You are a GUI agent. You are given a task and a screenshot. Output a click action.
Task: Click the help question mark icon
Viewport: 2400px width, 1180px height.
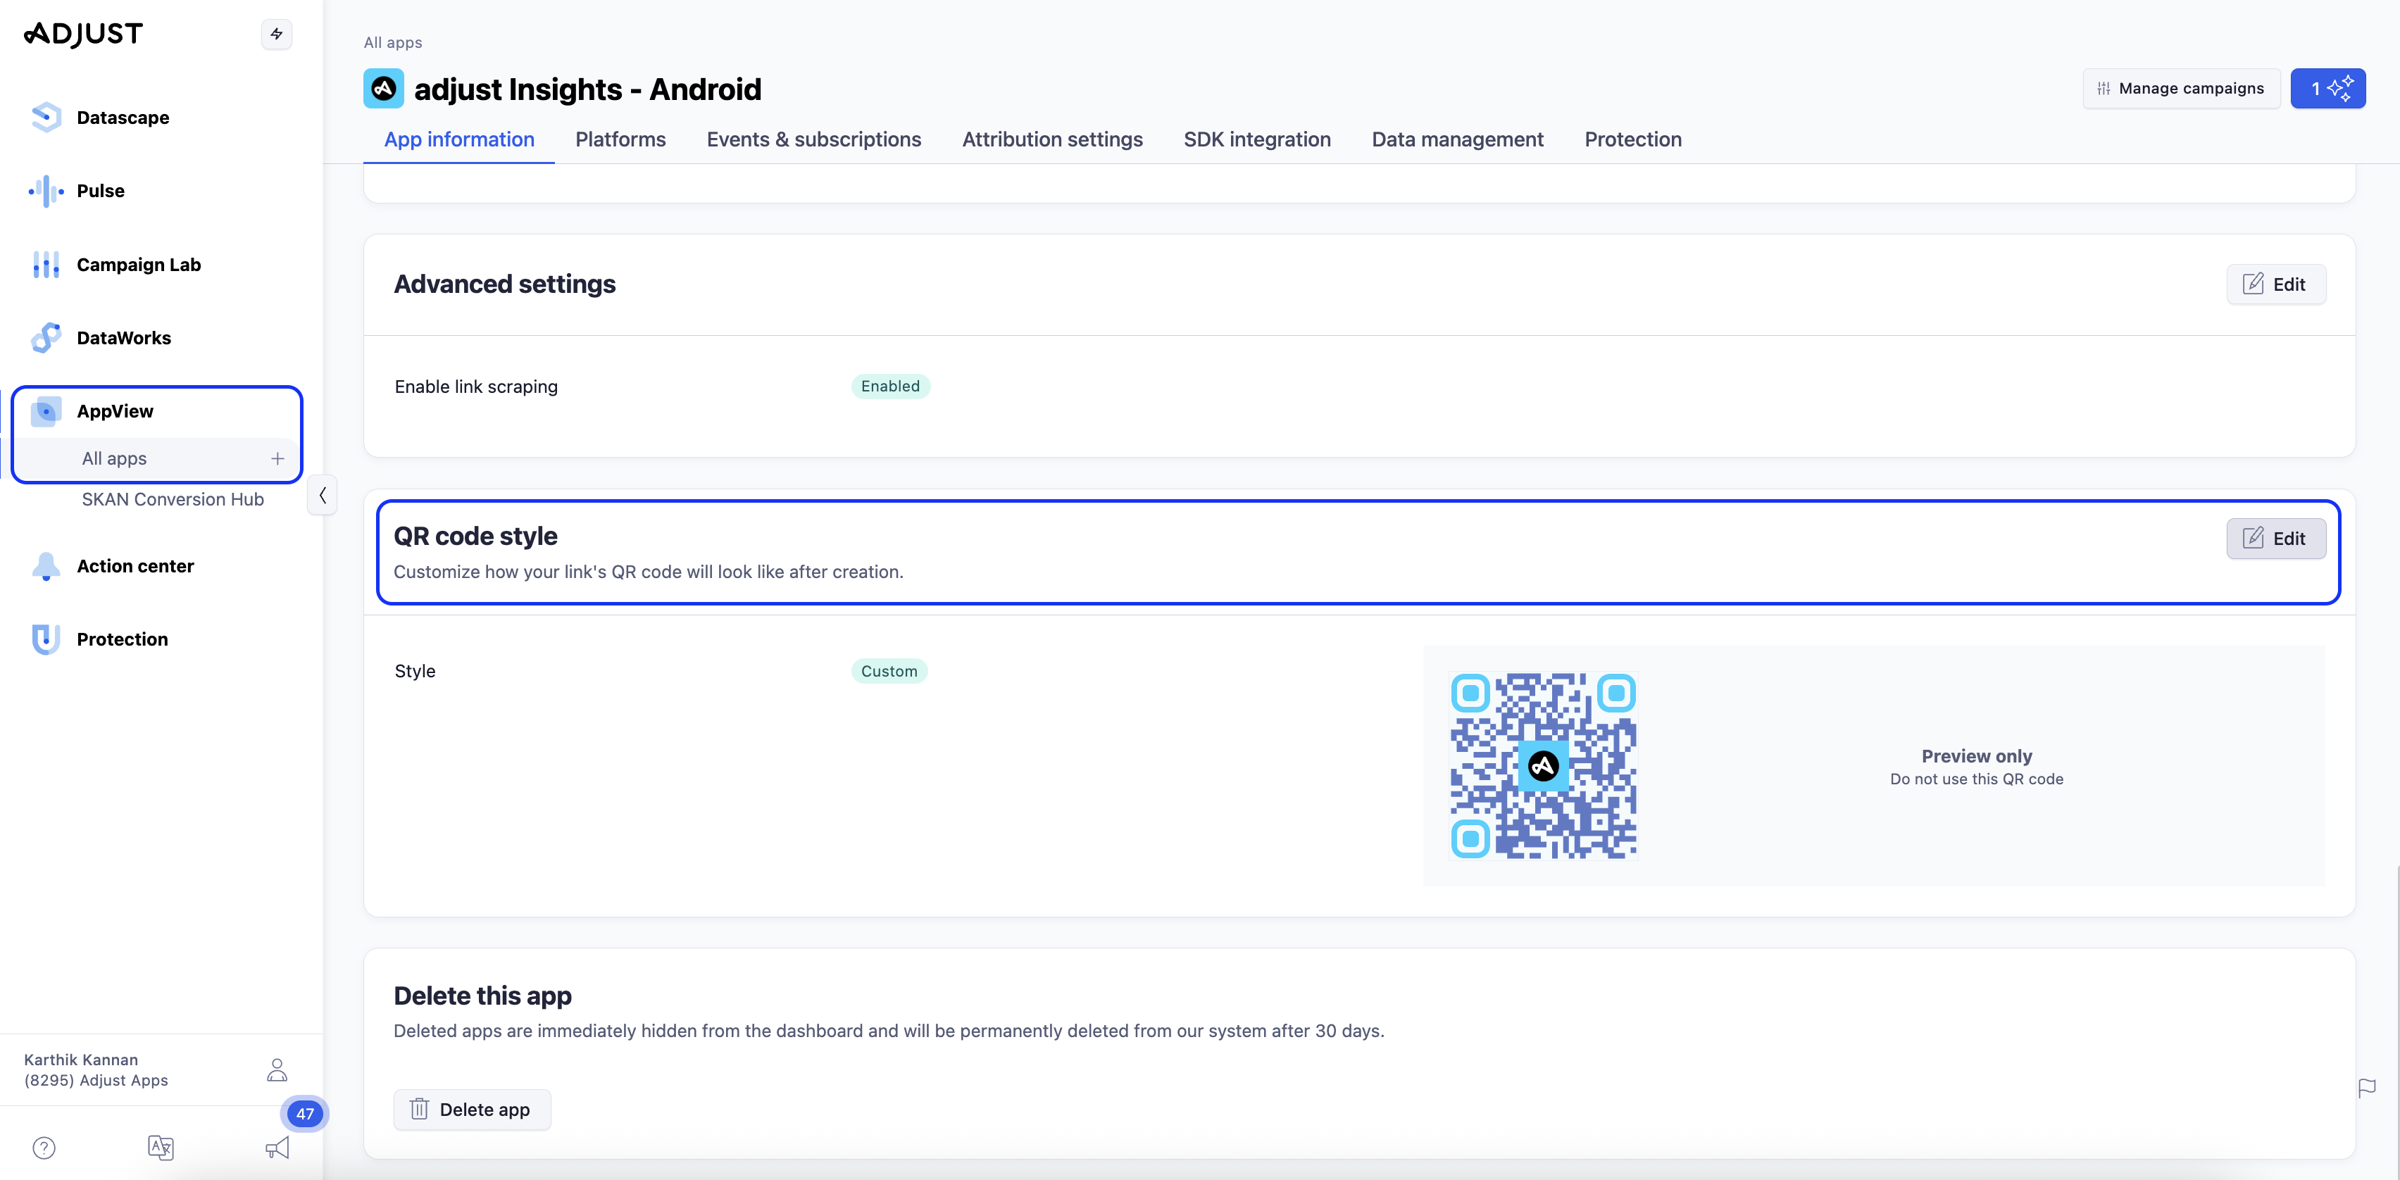tap(44, 1148)
